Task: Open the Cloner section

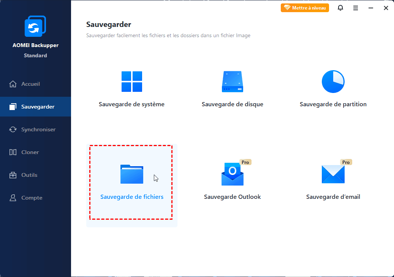Action: point(35,152)
